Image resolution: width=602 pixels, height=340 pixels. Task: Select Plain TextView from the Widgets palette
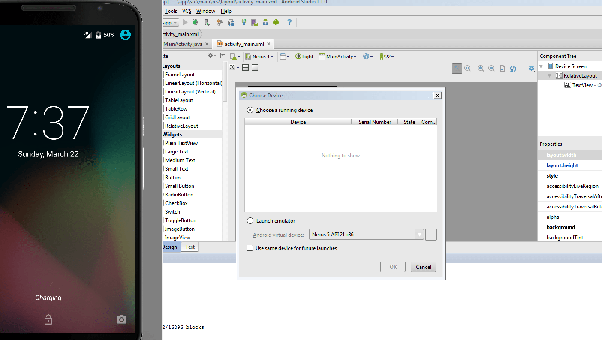pos(181,143)
